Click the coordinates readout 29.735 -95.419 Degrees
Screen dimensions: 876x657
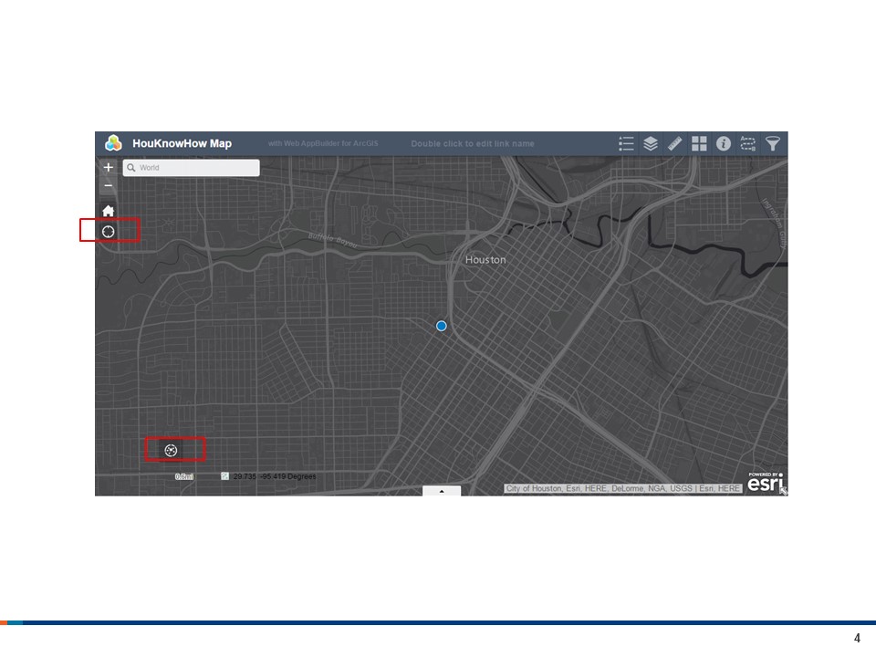275,476
